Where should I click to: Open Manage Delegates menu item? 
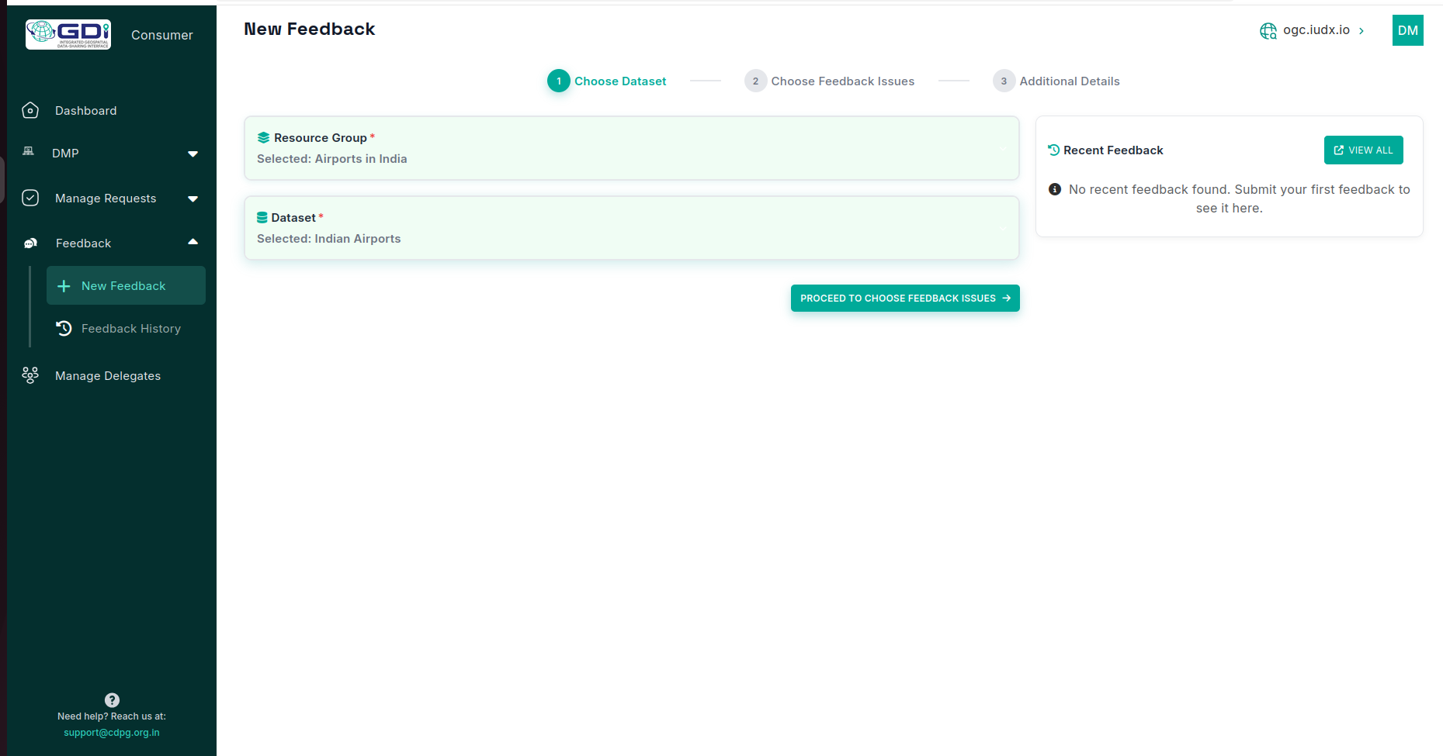[108, 376]
